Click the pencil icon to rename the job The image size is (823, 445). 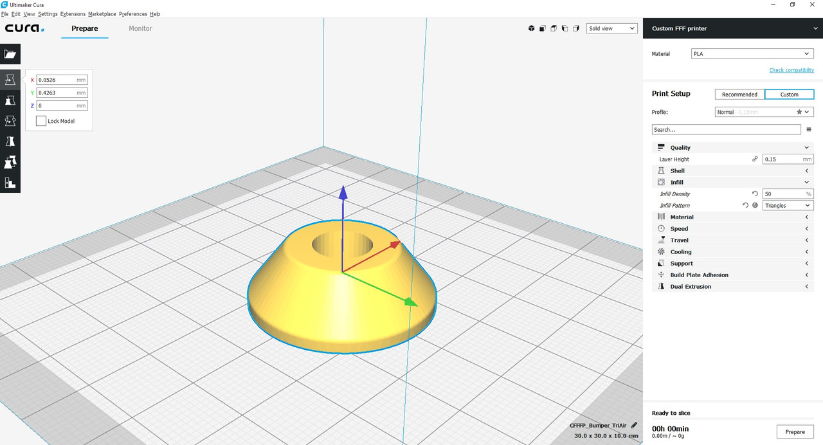click(x=634, y=425)
